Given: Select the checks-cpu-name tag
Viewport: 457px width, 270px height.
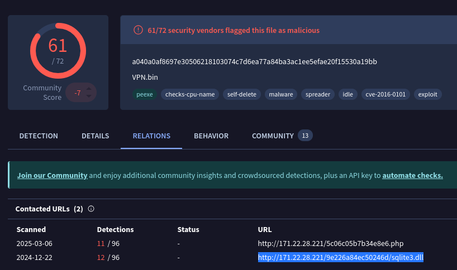Looking at the screenshot, I should 190,94.
